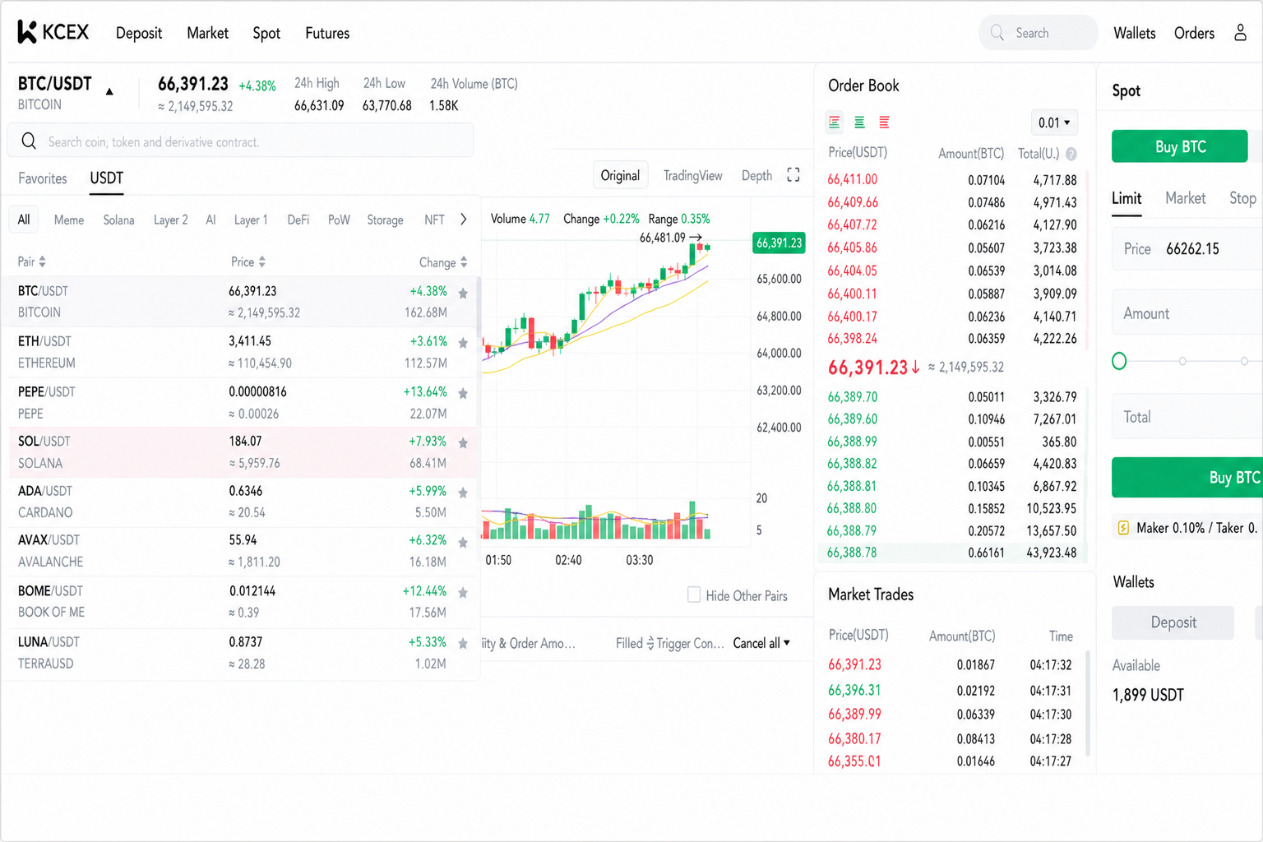Click ask price 66,411.00 in order book
The height and width of the screenshot is (842, 1263).
click(x=852, y=179)
